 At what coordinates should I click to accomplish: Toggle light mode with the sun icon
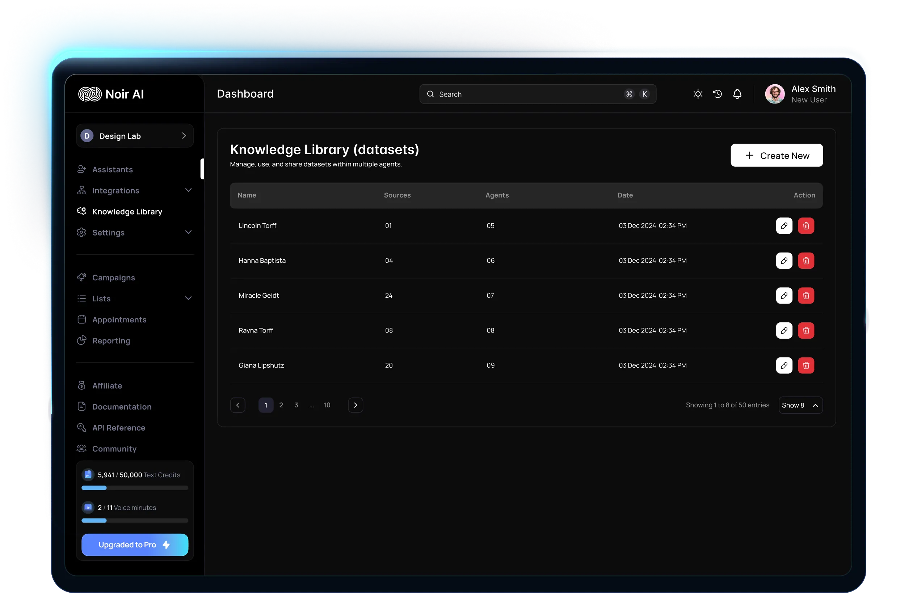point(698,94)
